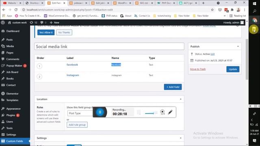Open Job Board in the sidebar

click(x=12, y=72)
